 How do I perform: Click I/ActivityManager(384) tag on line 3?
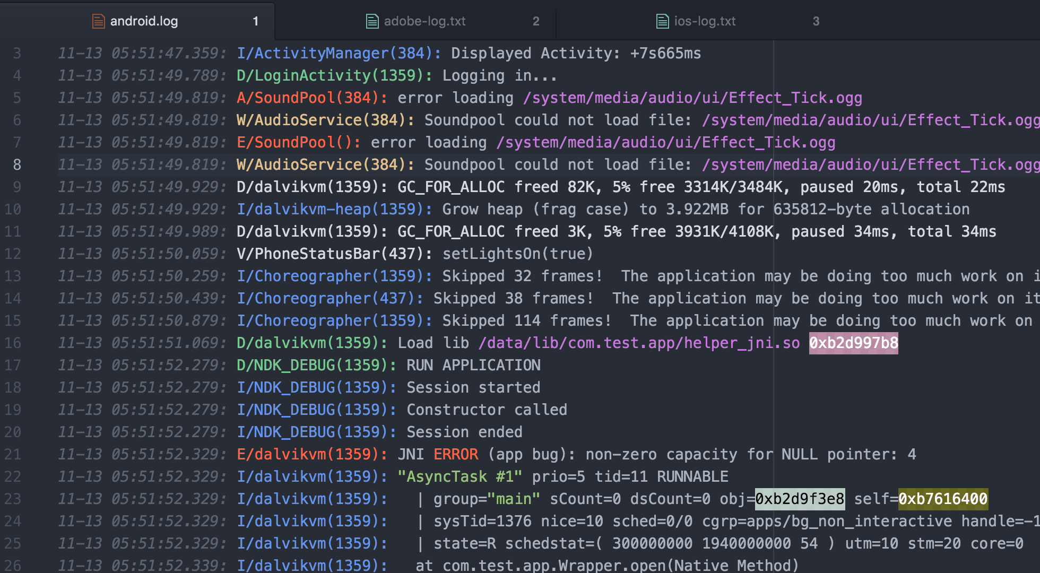pyautogui.click(x=339, y=53)
